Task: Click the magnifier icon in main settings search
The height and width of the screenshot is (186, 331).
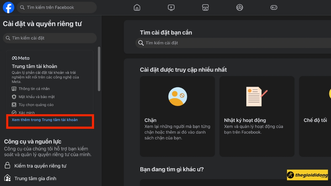Action: tap(141, 43)
